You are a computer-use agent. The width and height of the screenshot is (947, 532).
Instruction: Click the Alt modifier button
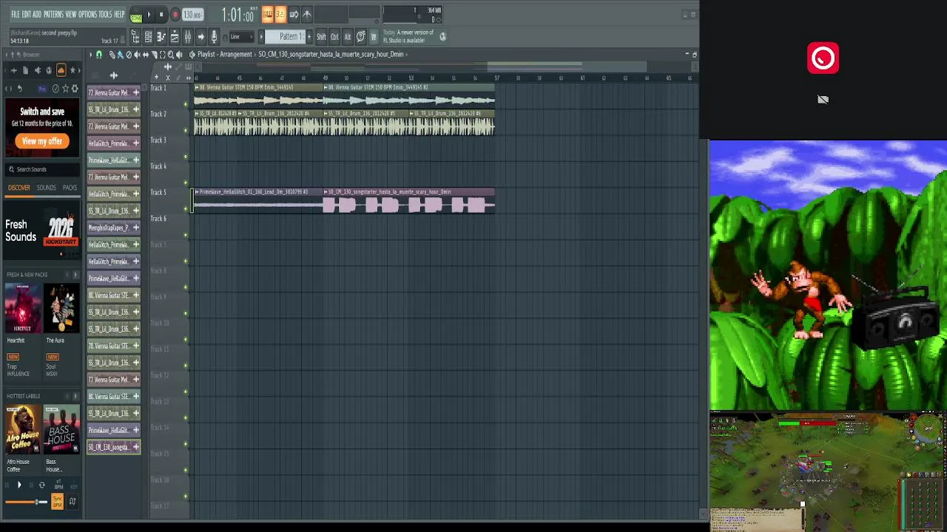(347, 37)
